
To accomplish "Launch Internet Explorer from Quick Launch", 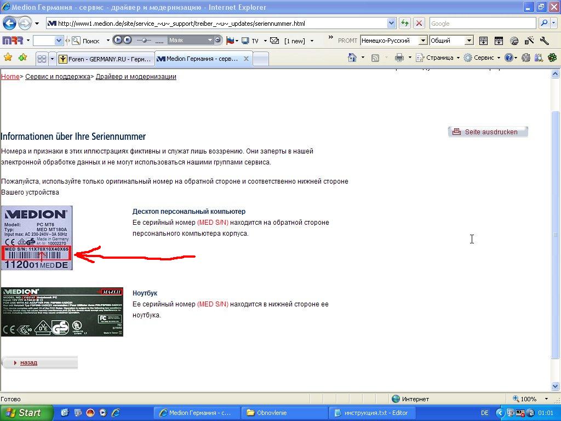I will 116,413.
